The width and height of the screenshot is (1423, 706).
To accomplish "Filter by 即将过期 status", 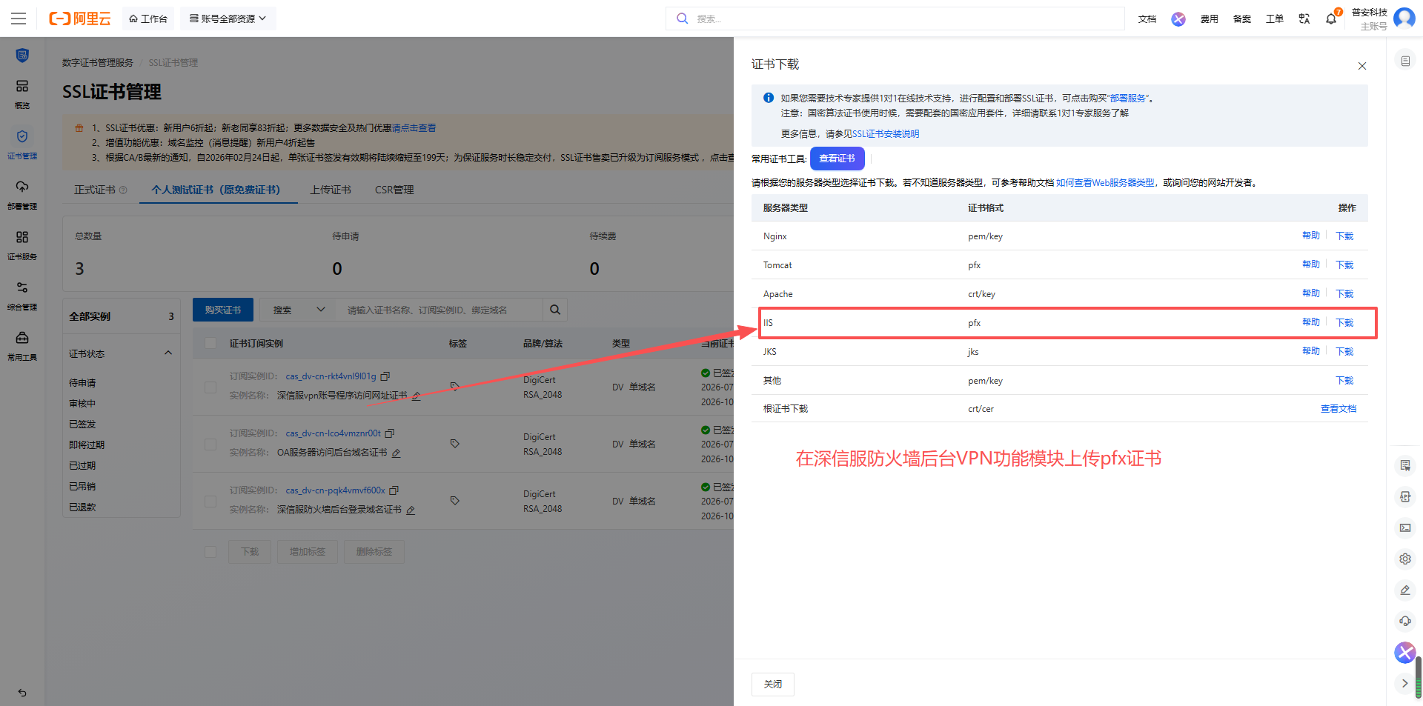I will pyautogui.click(x=87, y=445).
